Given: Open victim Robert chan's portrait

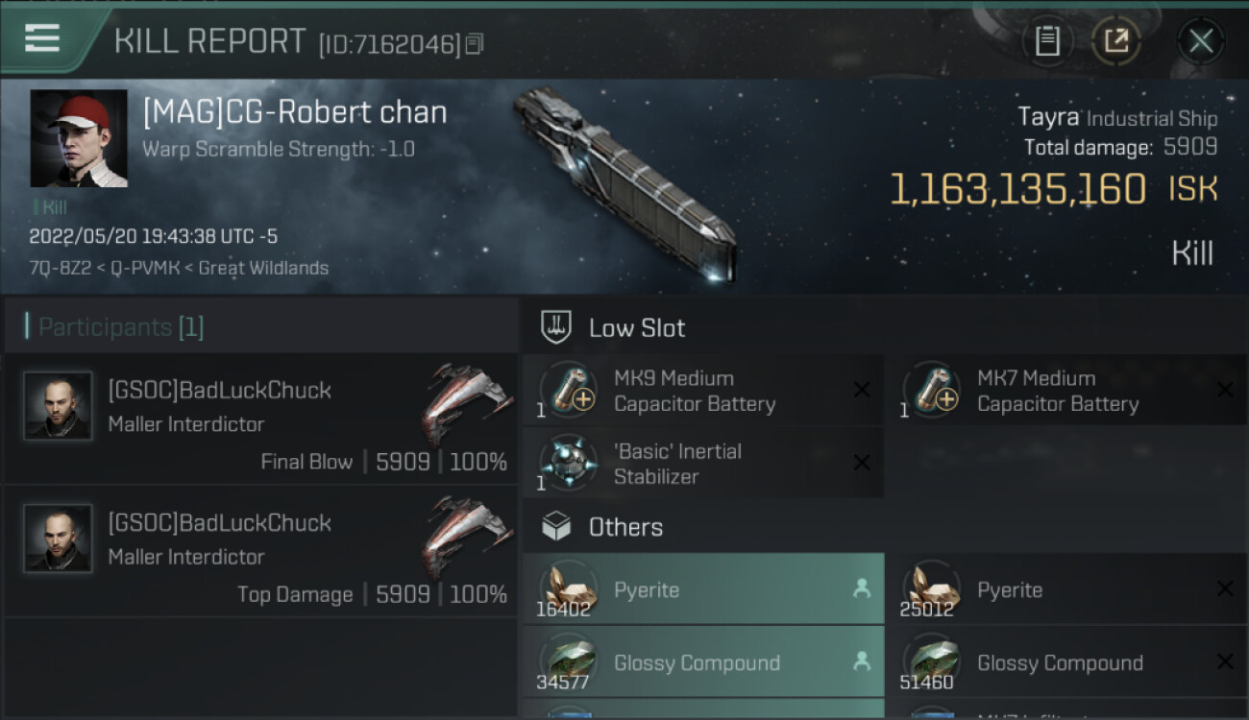Looking at the screenshot, I should point(79,138).
